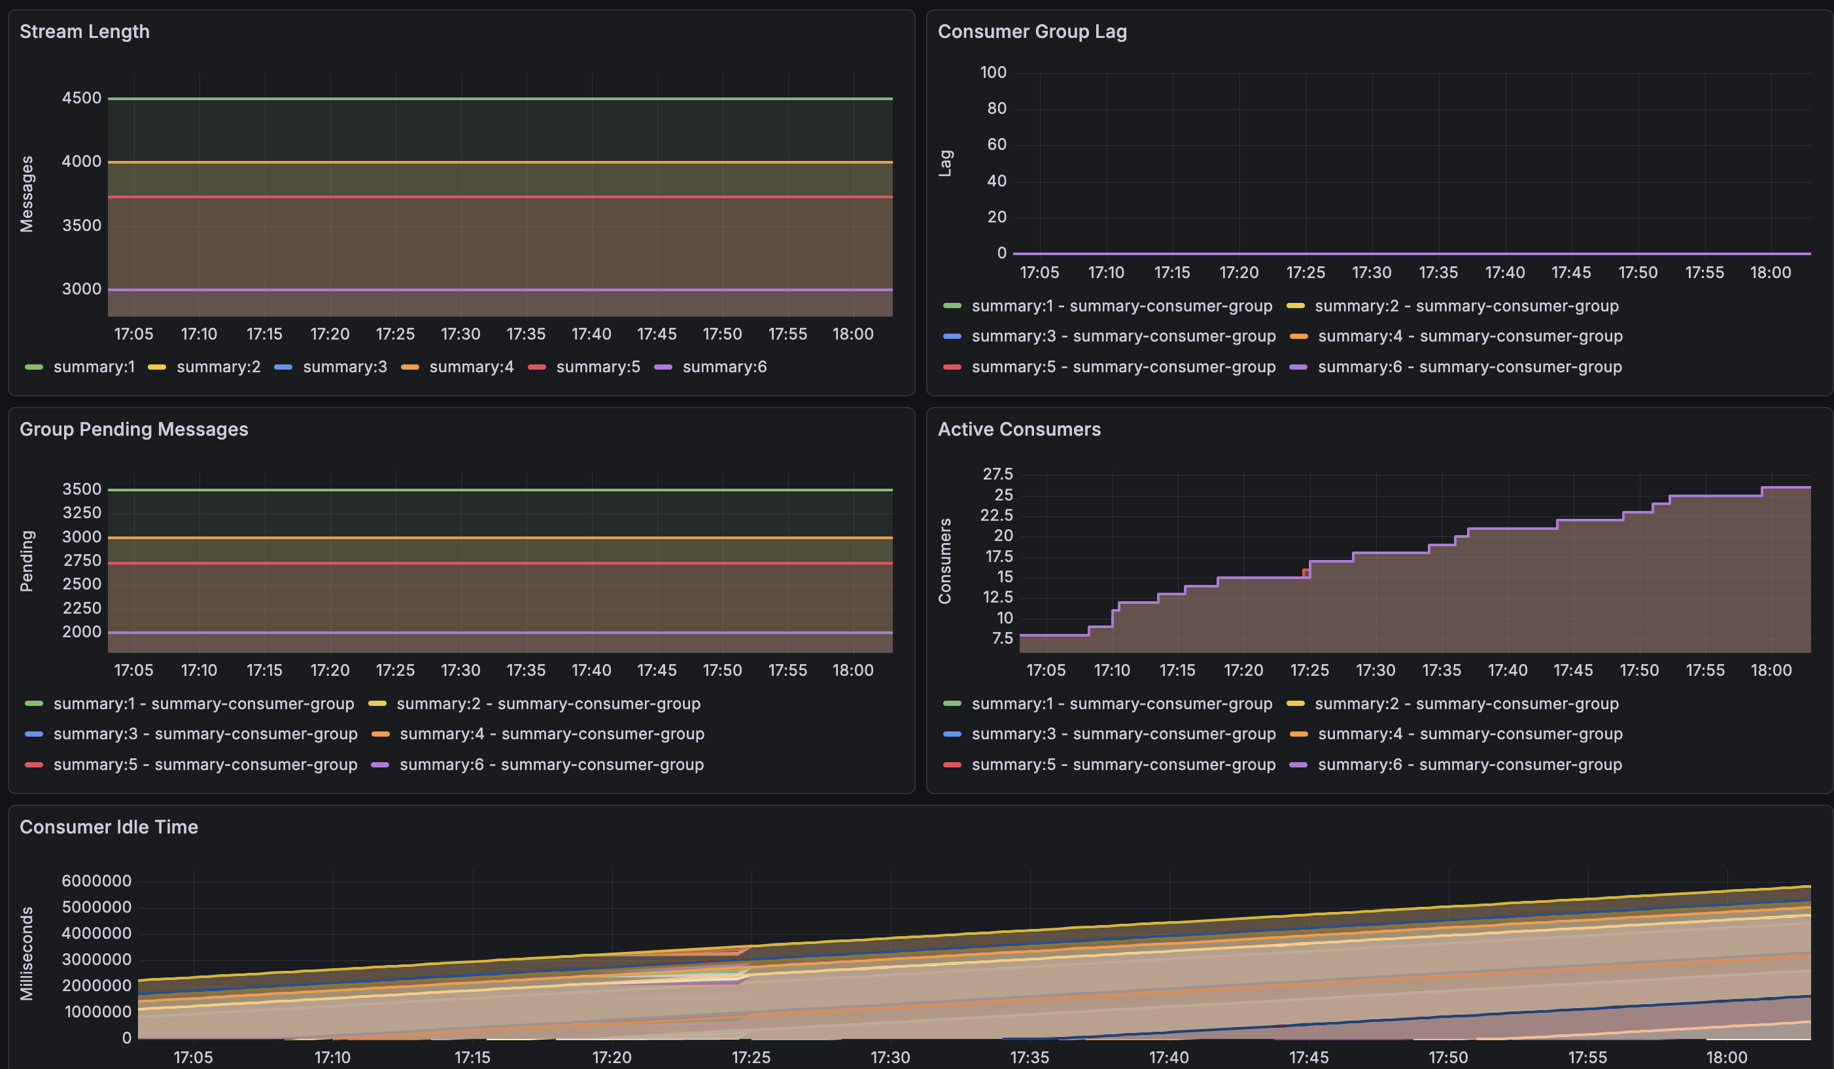Click summary:4 orange swatch in Consumer Group Lag legend
Image resolution: width=1834 pixels, height=1069 pixels.
tap(1298, 336)
